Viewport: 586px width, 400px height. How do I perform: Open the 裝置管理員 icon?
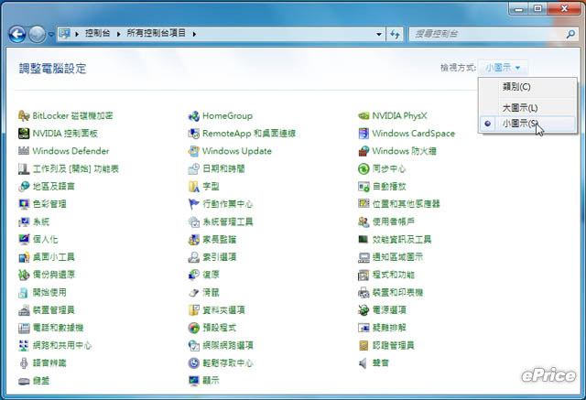click(x=24, y=310)
